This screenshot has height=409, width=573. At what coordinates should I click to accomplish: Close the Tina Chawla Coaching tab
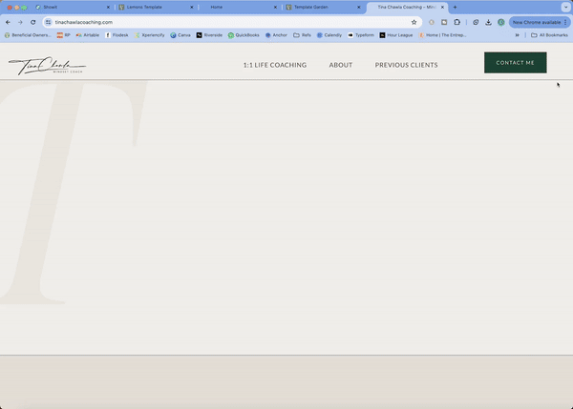coord(442,7)
